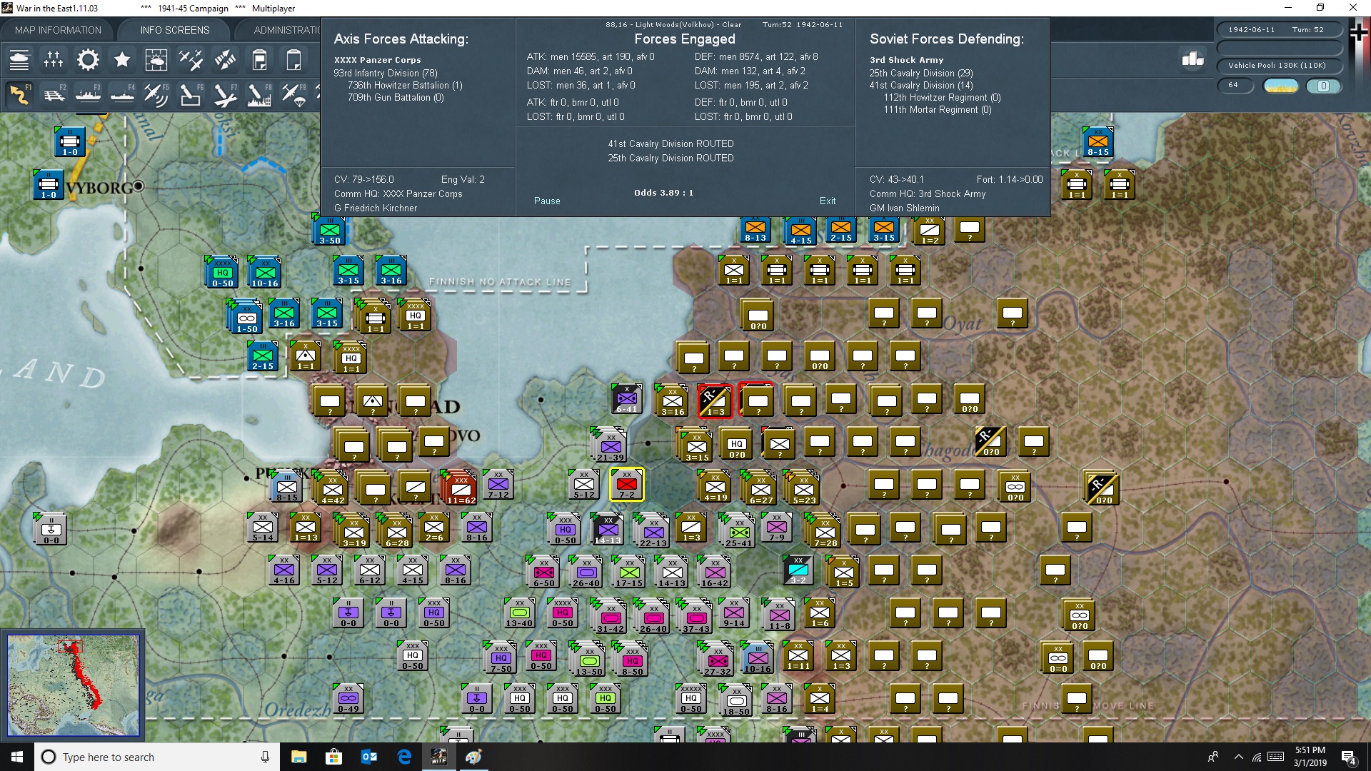This screenshot has width=1371, height=771.
Task: Select the dark 6-41 unit counter
Action: (627, 399)
